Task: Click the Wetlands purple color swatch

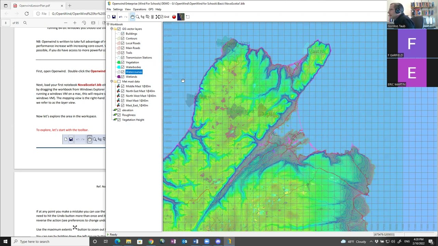Action: click(x=118, y=77)
